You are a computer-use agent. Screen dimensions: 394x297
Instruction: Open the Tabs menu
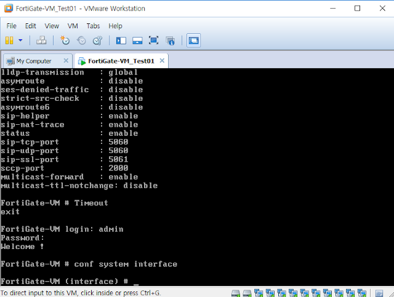click(93, 26)
